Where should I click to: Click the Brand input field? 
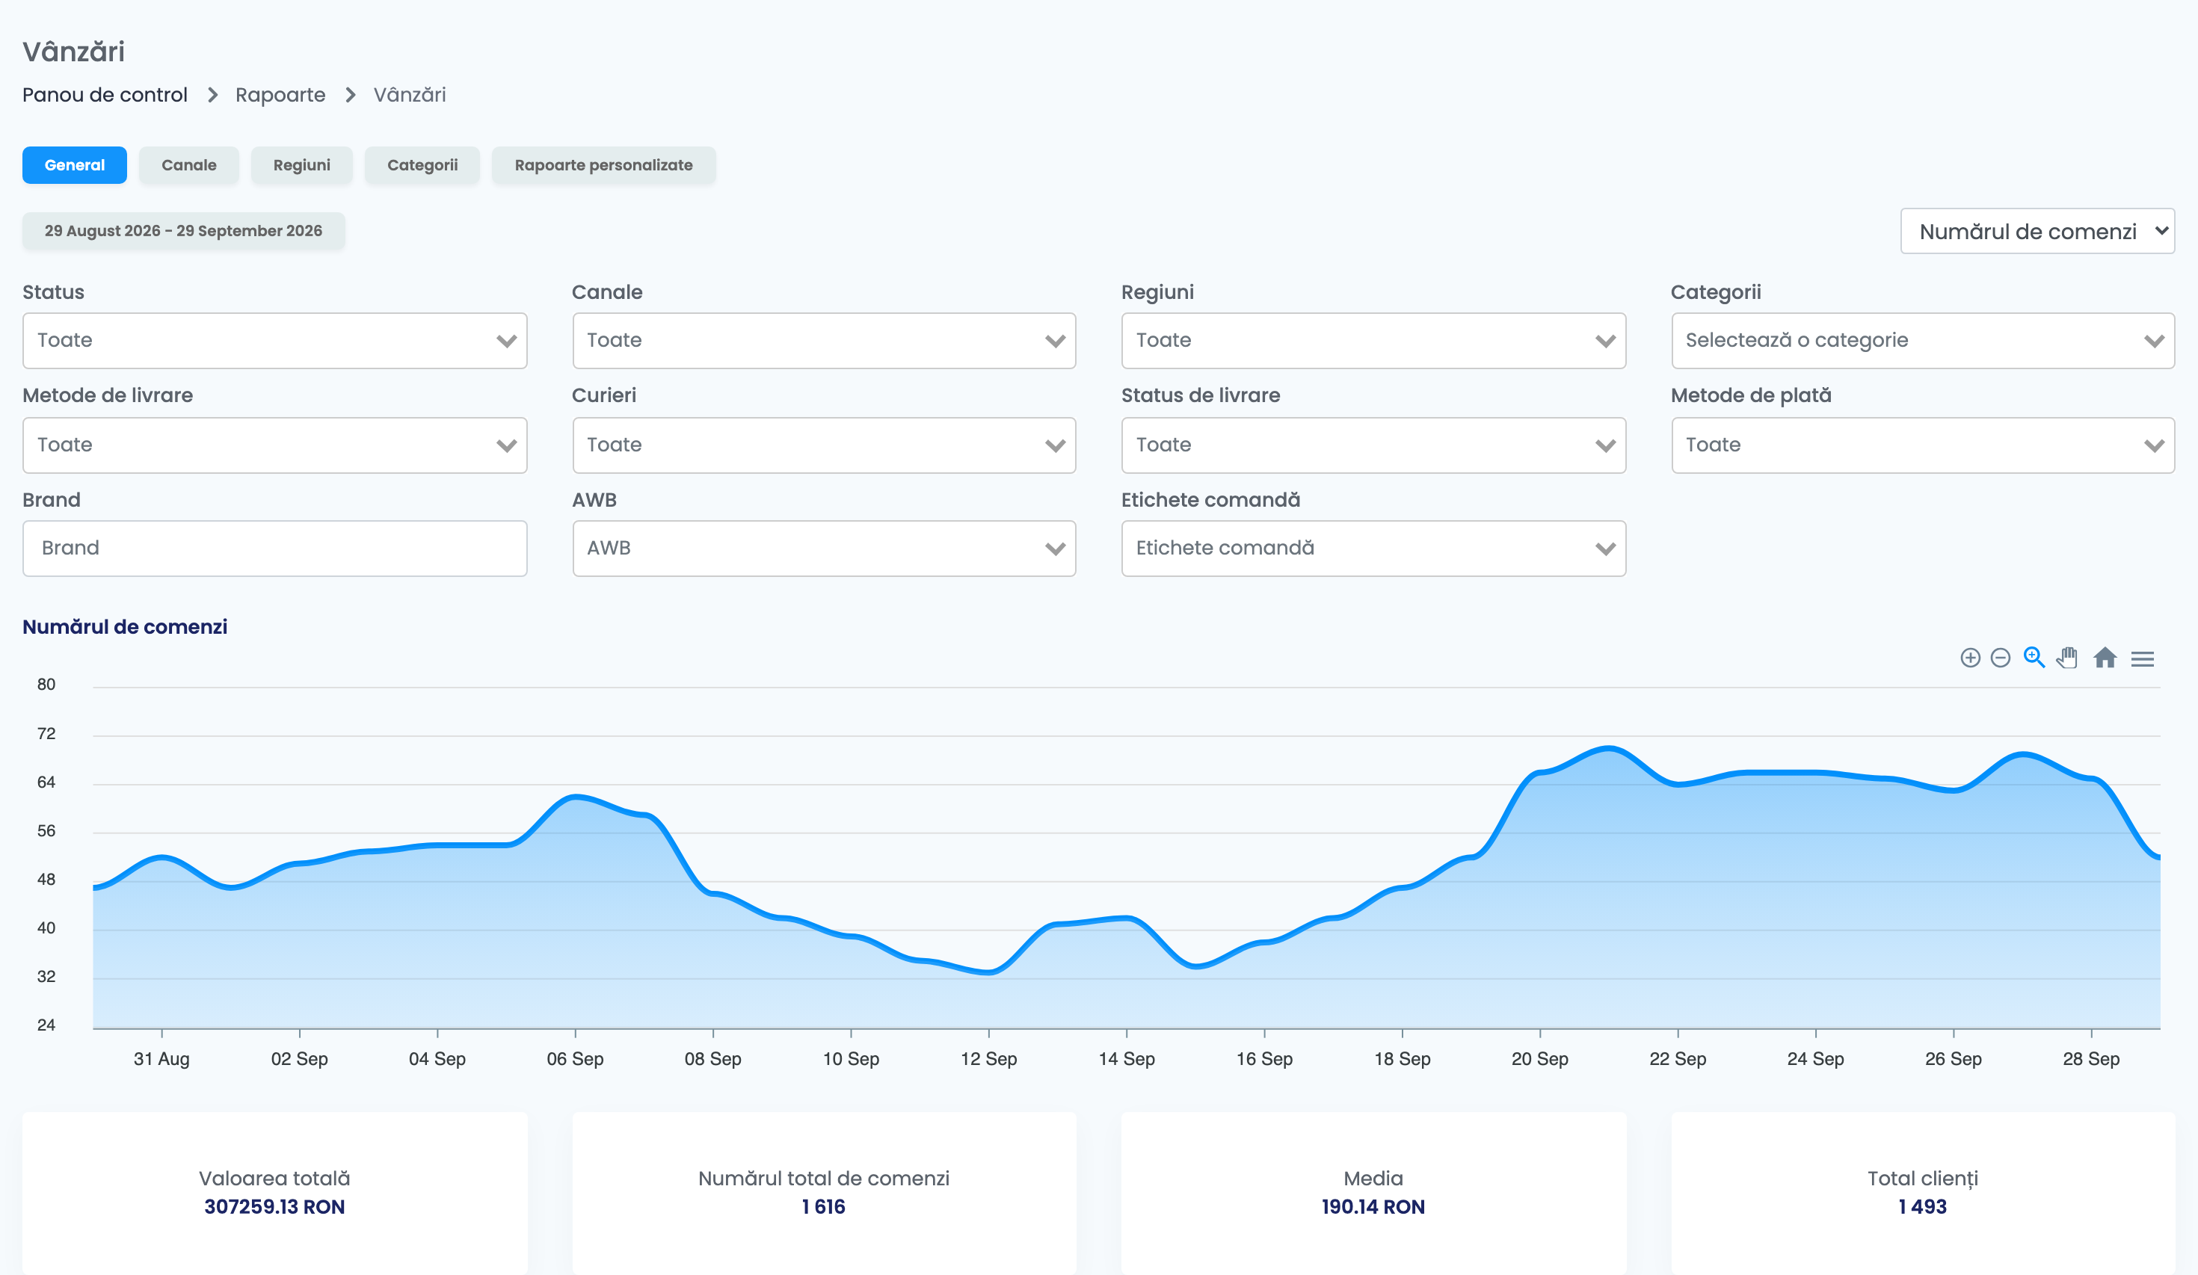pyautogui.click(x=275, y=549)
